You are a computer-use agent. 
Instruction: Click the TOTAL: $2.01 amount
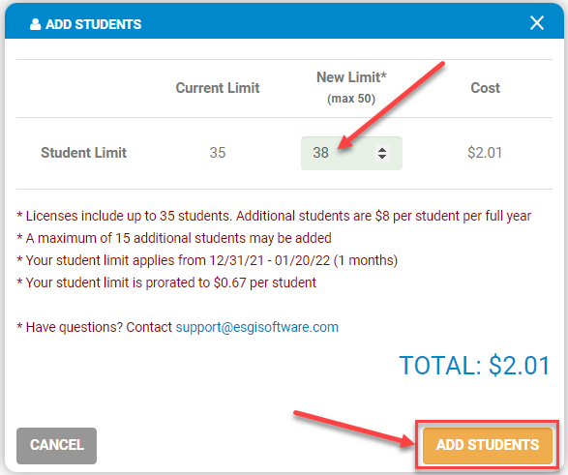(x=474, y=366)
